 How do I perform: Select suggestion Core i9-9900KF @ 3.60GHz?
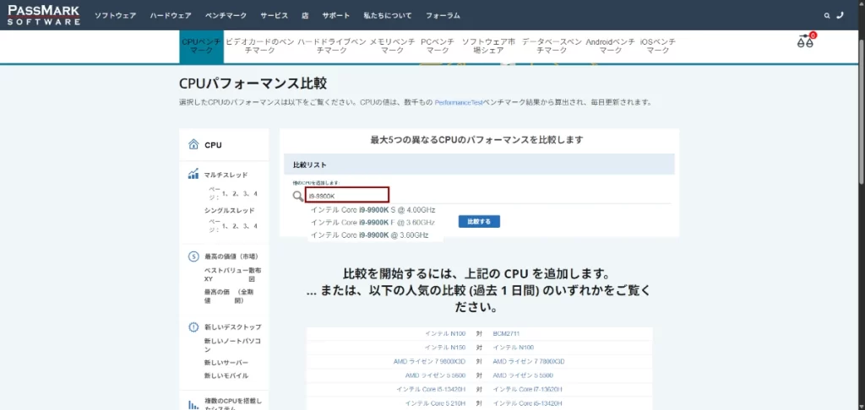(x=373, y=222)
